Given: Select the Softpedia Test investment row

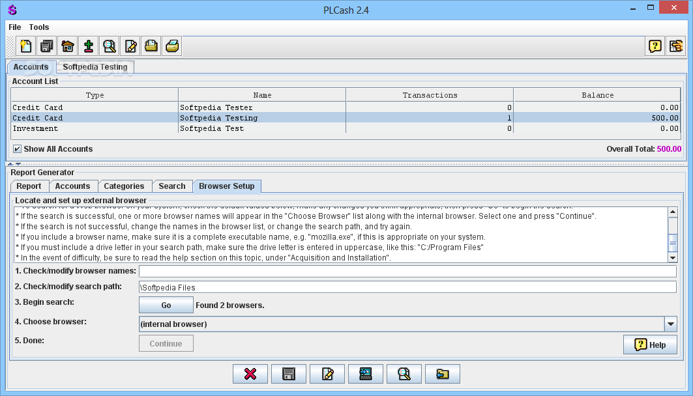Looking at the screenshot, I should pos(346,128).
